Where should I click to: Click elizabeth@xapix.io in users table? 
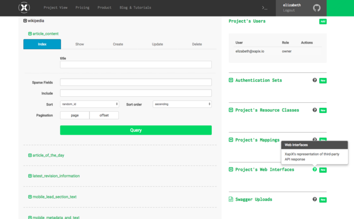(x=250, y=51)
